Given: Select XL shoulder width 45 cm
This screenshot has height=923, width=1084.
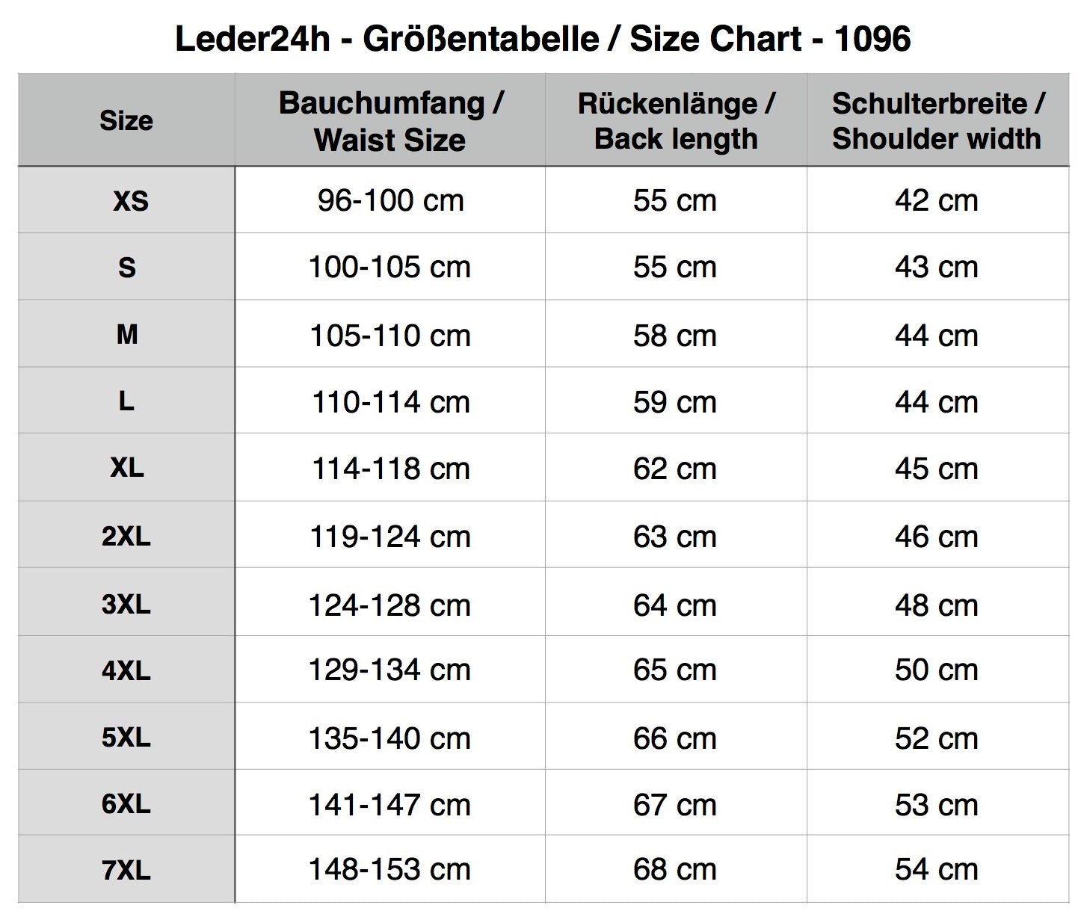Looking at the screenshot, I should [x=936, y=469].
